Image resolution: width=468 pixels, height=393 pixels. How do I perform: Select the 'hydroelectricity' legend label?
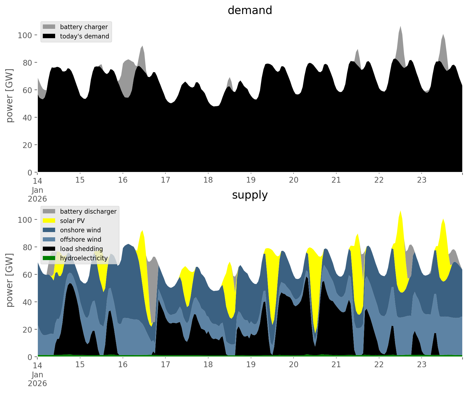84,258
